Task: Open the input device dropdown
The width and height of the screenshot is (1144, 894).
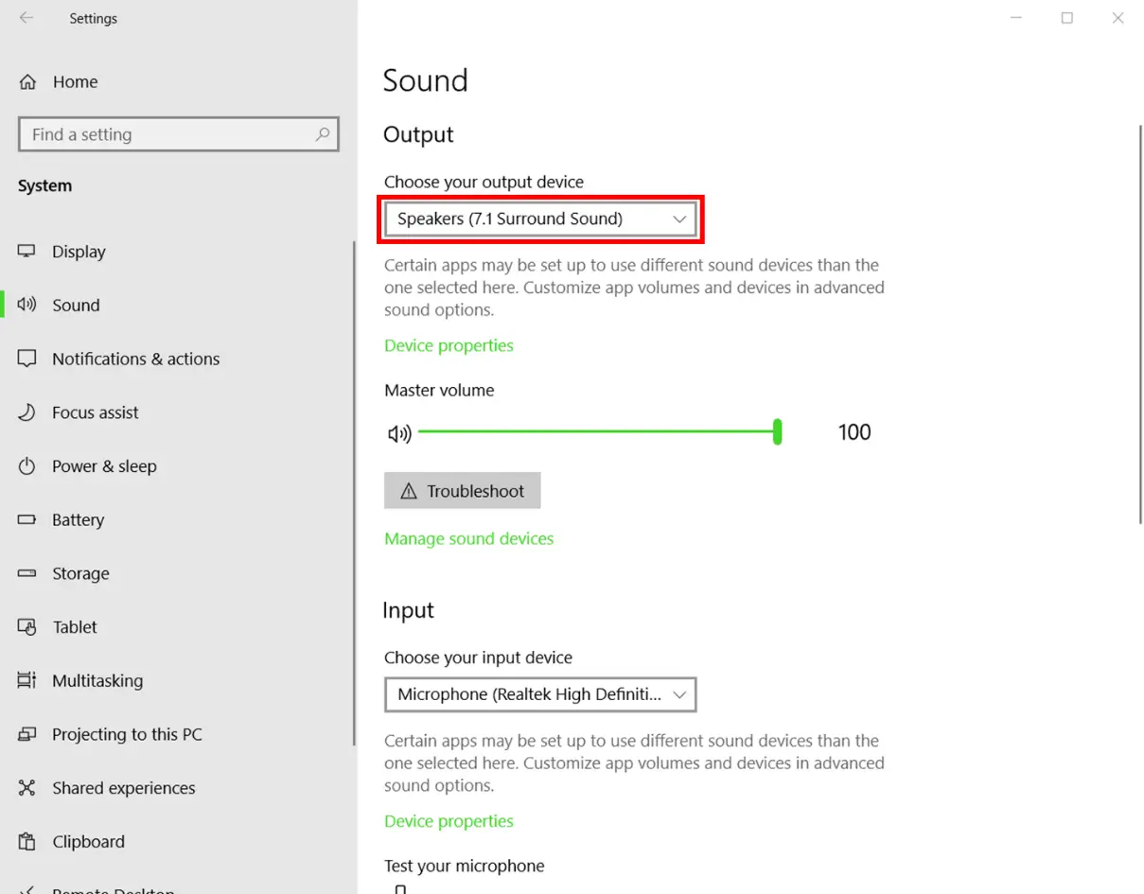Action: (539, 694)
